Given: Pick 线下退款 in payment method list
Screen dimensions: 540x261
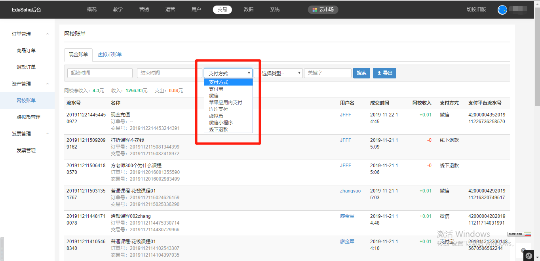Looking at the screenshot, I should (219, 130).
